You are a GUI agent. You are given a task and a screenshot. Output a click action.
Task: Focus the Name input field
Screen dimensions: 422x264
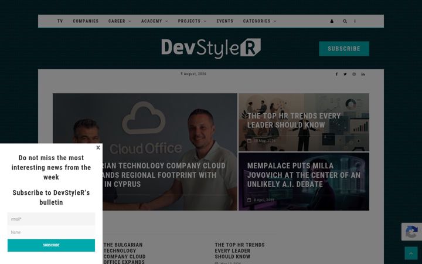[x=51, y=232]
